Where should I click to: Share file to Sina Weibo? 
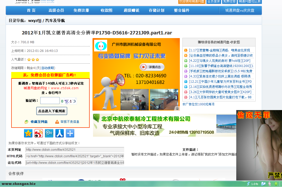click(39, 133)
